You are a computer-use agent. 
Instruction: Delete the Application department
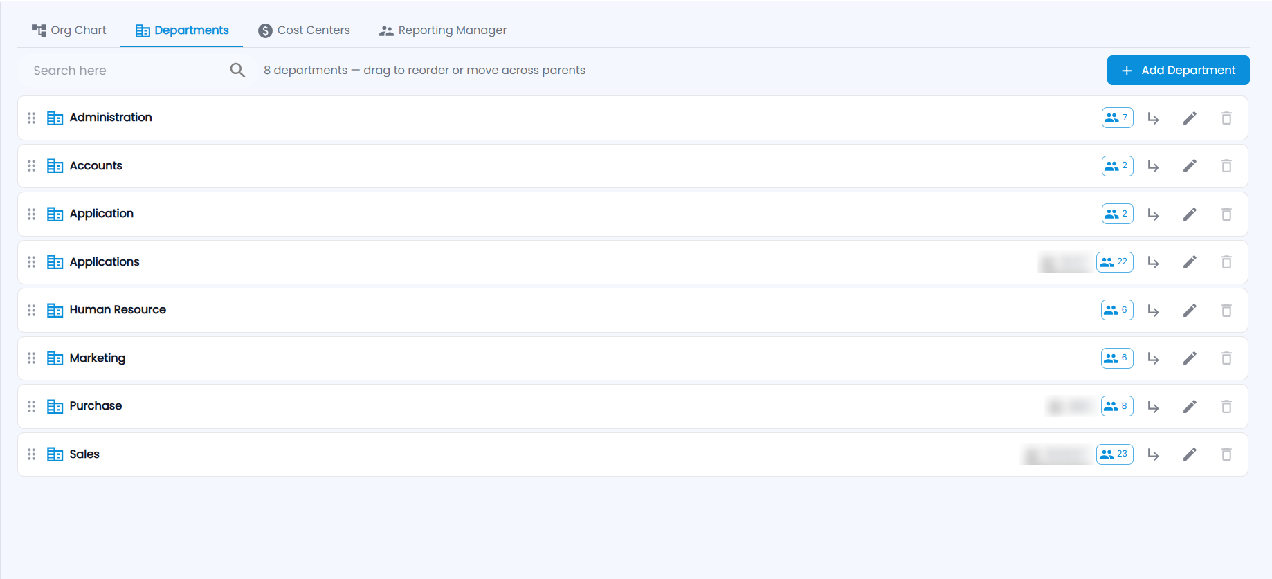pyautogui.click(x=1226, y=214)
